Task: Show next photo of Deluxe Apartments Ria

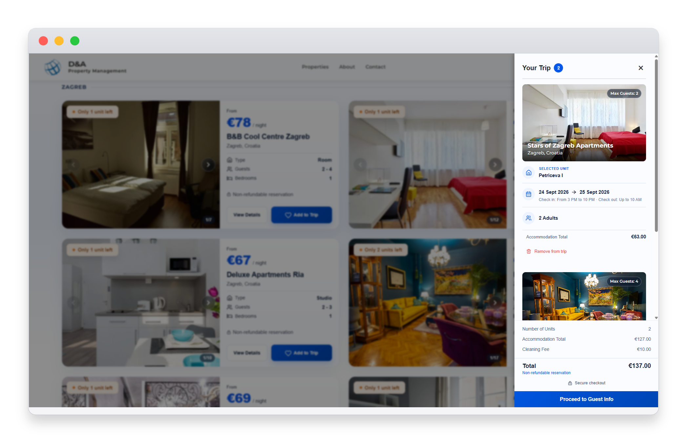Action: pos(208,302)
